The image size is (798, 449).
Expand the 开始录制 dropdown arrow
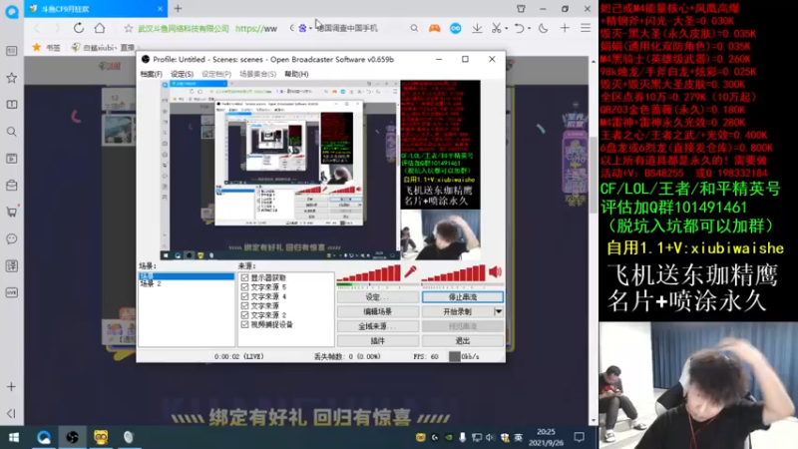coord(498,311)
